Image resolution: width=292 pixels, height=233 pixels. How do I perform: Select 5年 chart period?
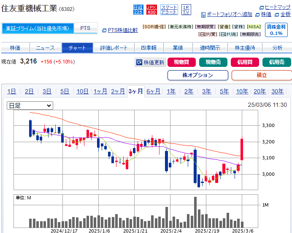(224, 91)
